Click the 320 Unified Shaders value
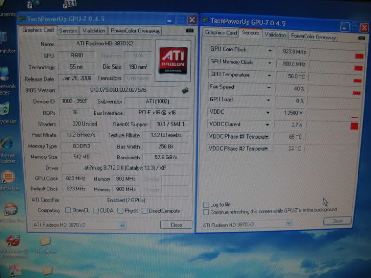 click(x=85, y=124)
